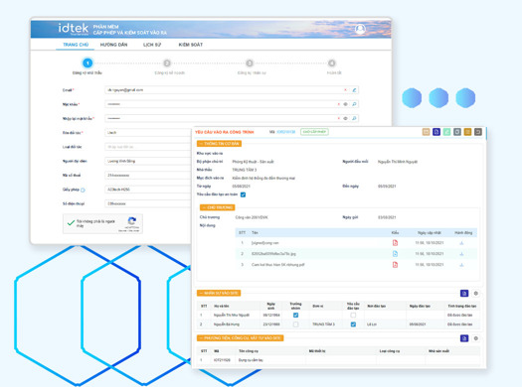The width and height of the screenshot is (522, 387).
Task: Click the dark gray exit icon in top toolbar
Action: [x=478, y=132]
